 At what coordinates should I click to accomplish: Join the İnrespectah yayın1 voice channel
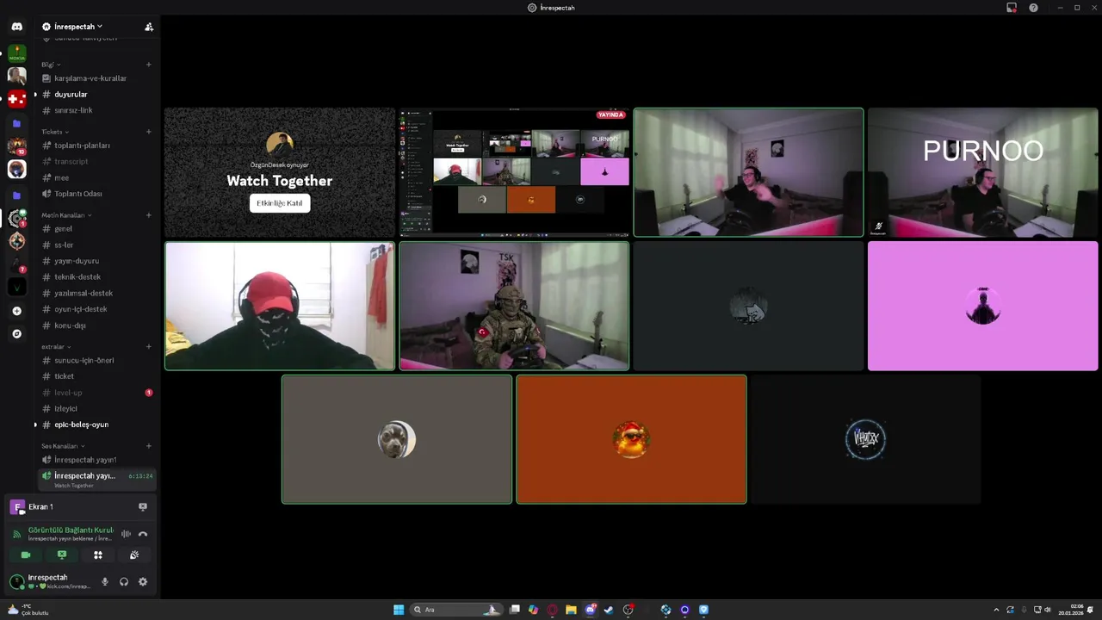coord(96,460)
